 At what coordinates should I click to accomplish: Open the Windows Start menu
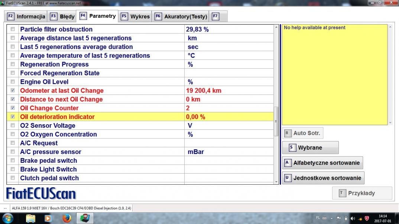(8, 218)
